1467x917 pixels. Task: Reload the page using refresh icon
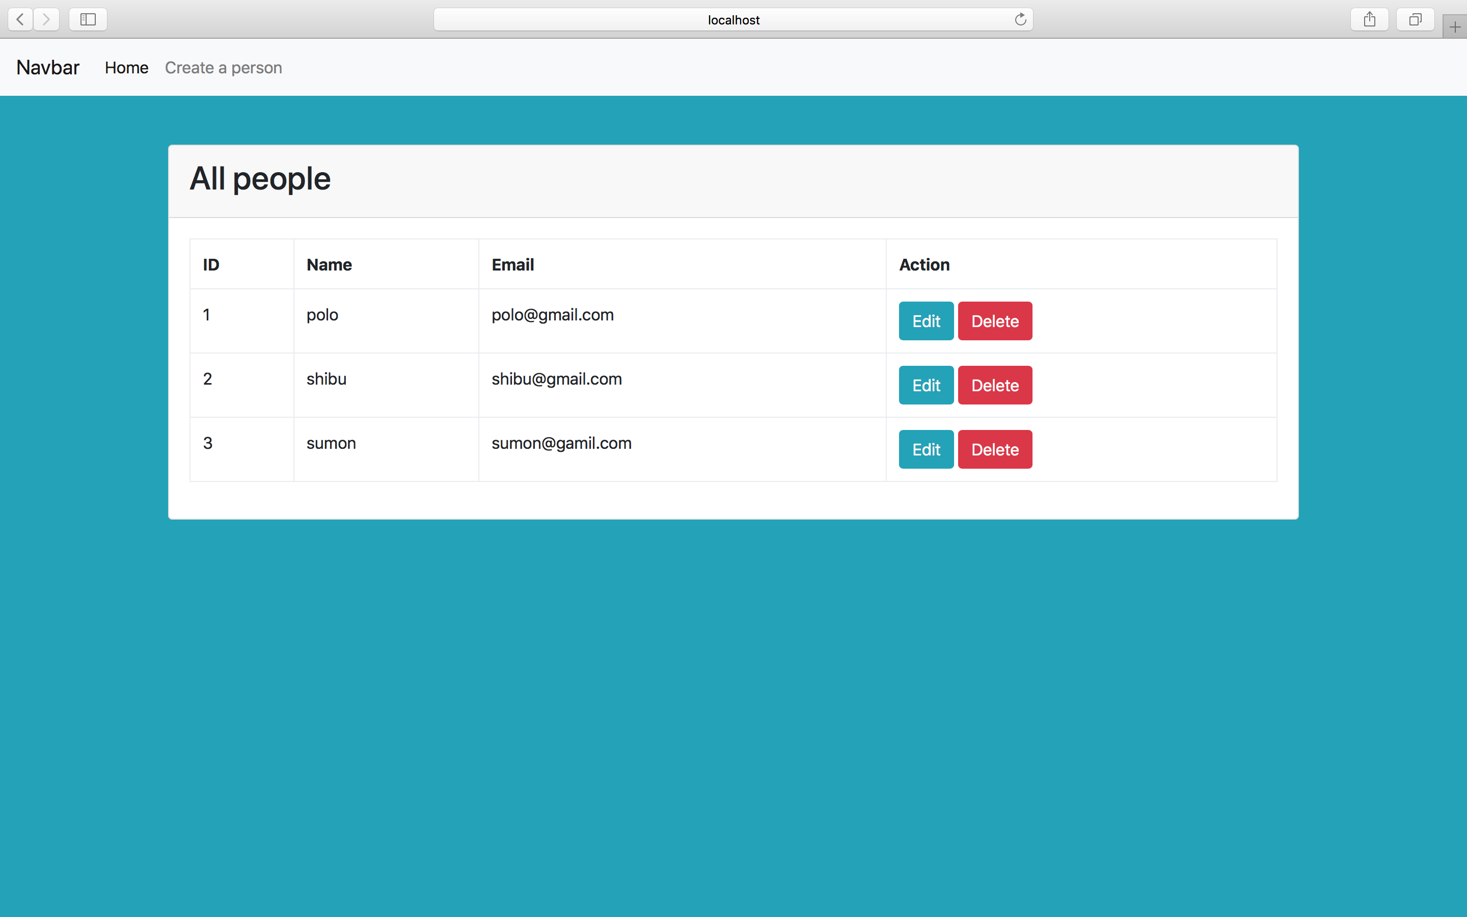[x=1020, y=19]
